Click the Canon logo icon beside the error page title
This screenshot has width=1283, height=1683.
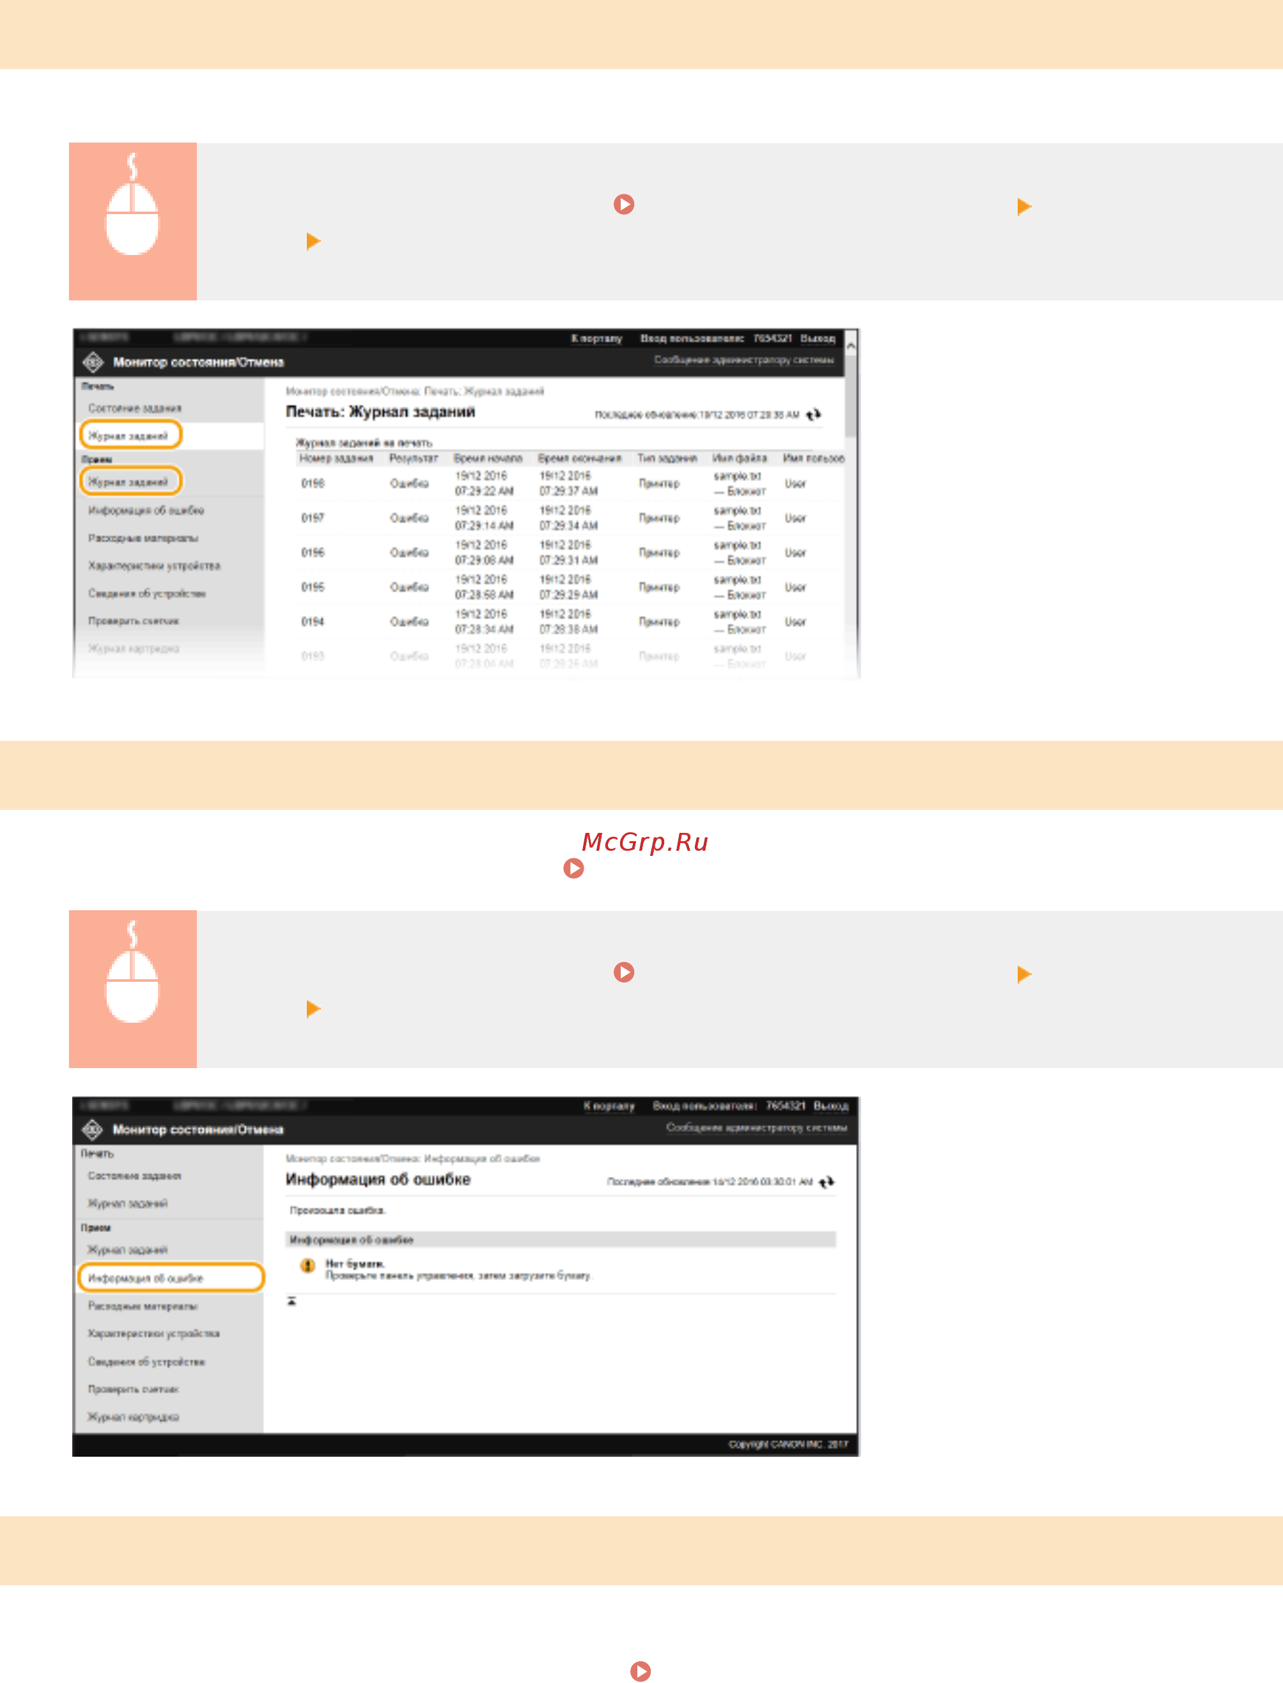point(93,1129)
